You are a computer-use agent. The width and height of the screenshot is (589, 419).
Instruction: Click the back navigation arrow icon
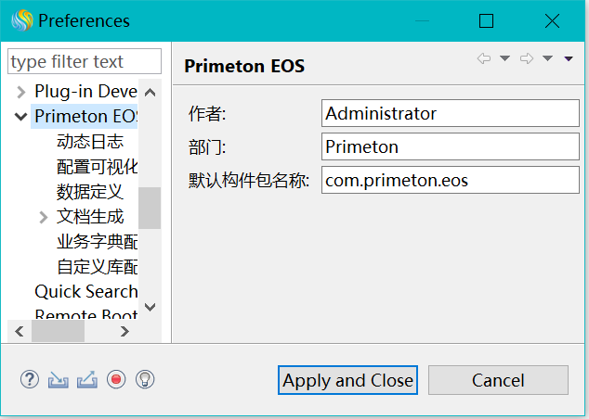[484, 59]
